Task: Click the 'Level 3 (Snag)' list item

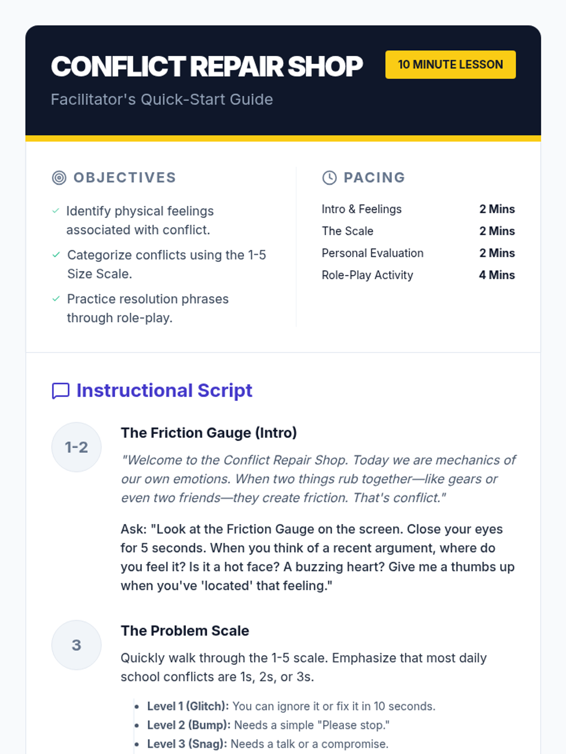Action: pyautogui.click(x=267, y=744)
